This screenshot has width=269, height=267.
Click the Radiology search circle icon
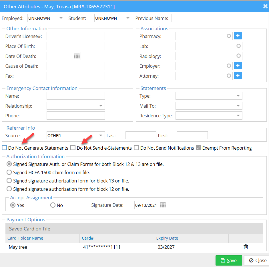click(x=238, y=56)
